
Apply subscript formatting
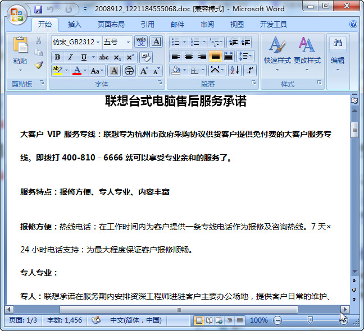(x=117, y=57)
